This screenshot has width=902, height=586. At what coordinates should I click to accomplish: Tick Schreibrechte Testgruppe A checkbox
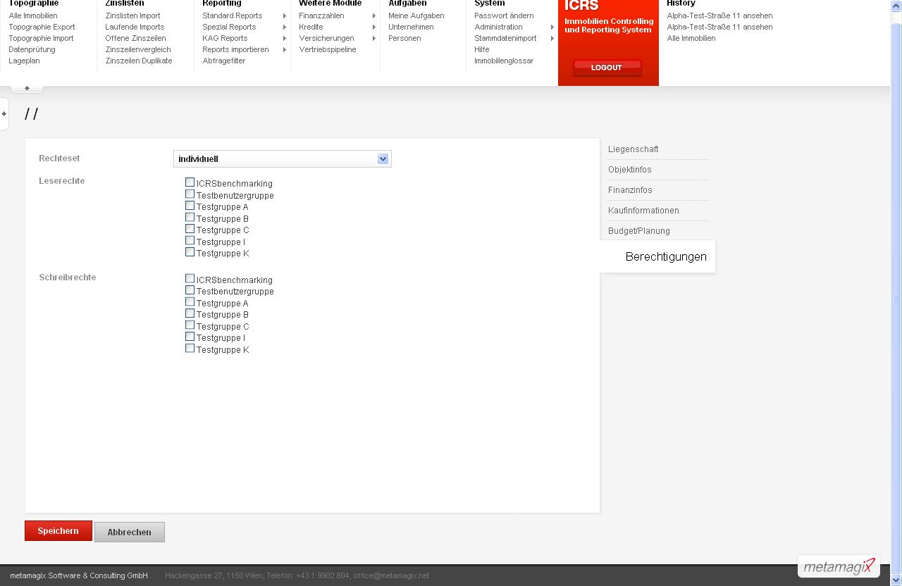pos(190,301)
